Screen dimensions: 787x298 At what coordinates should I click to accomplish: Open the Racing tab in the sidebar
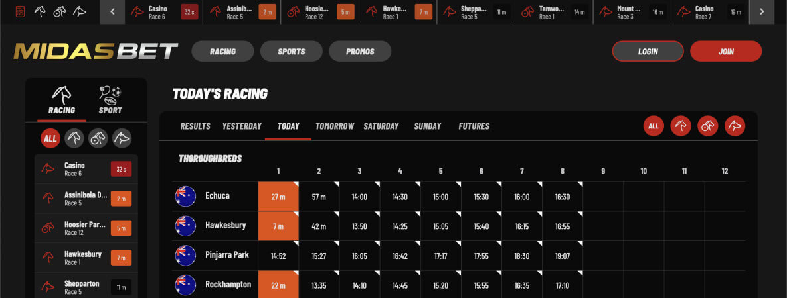point(62,100)
